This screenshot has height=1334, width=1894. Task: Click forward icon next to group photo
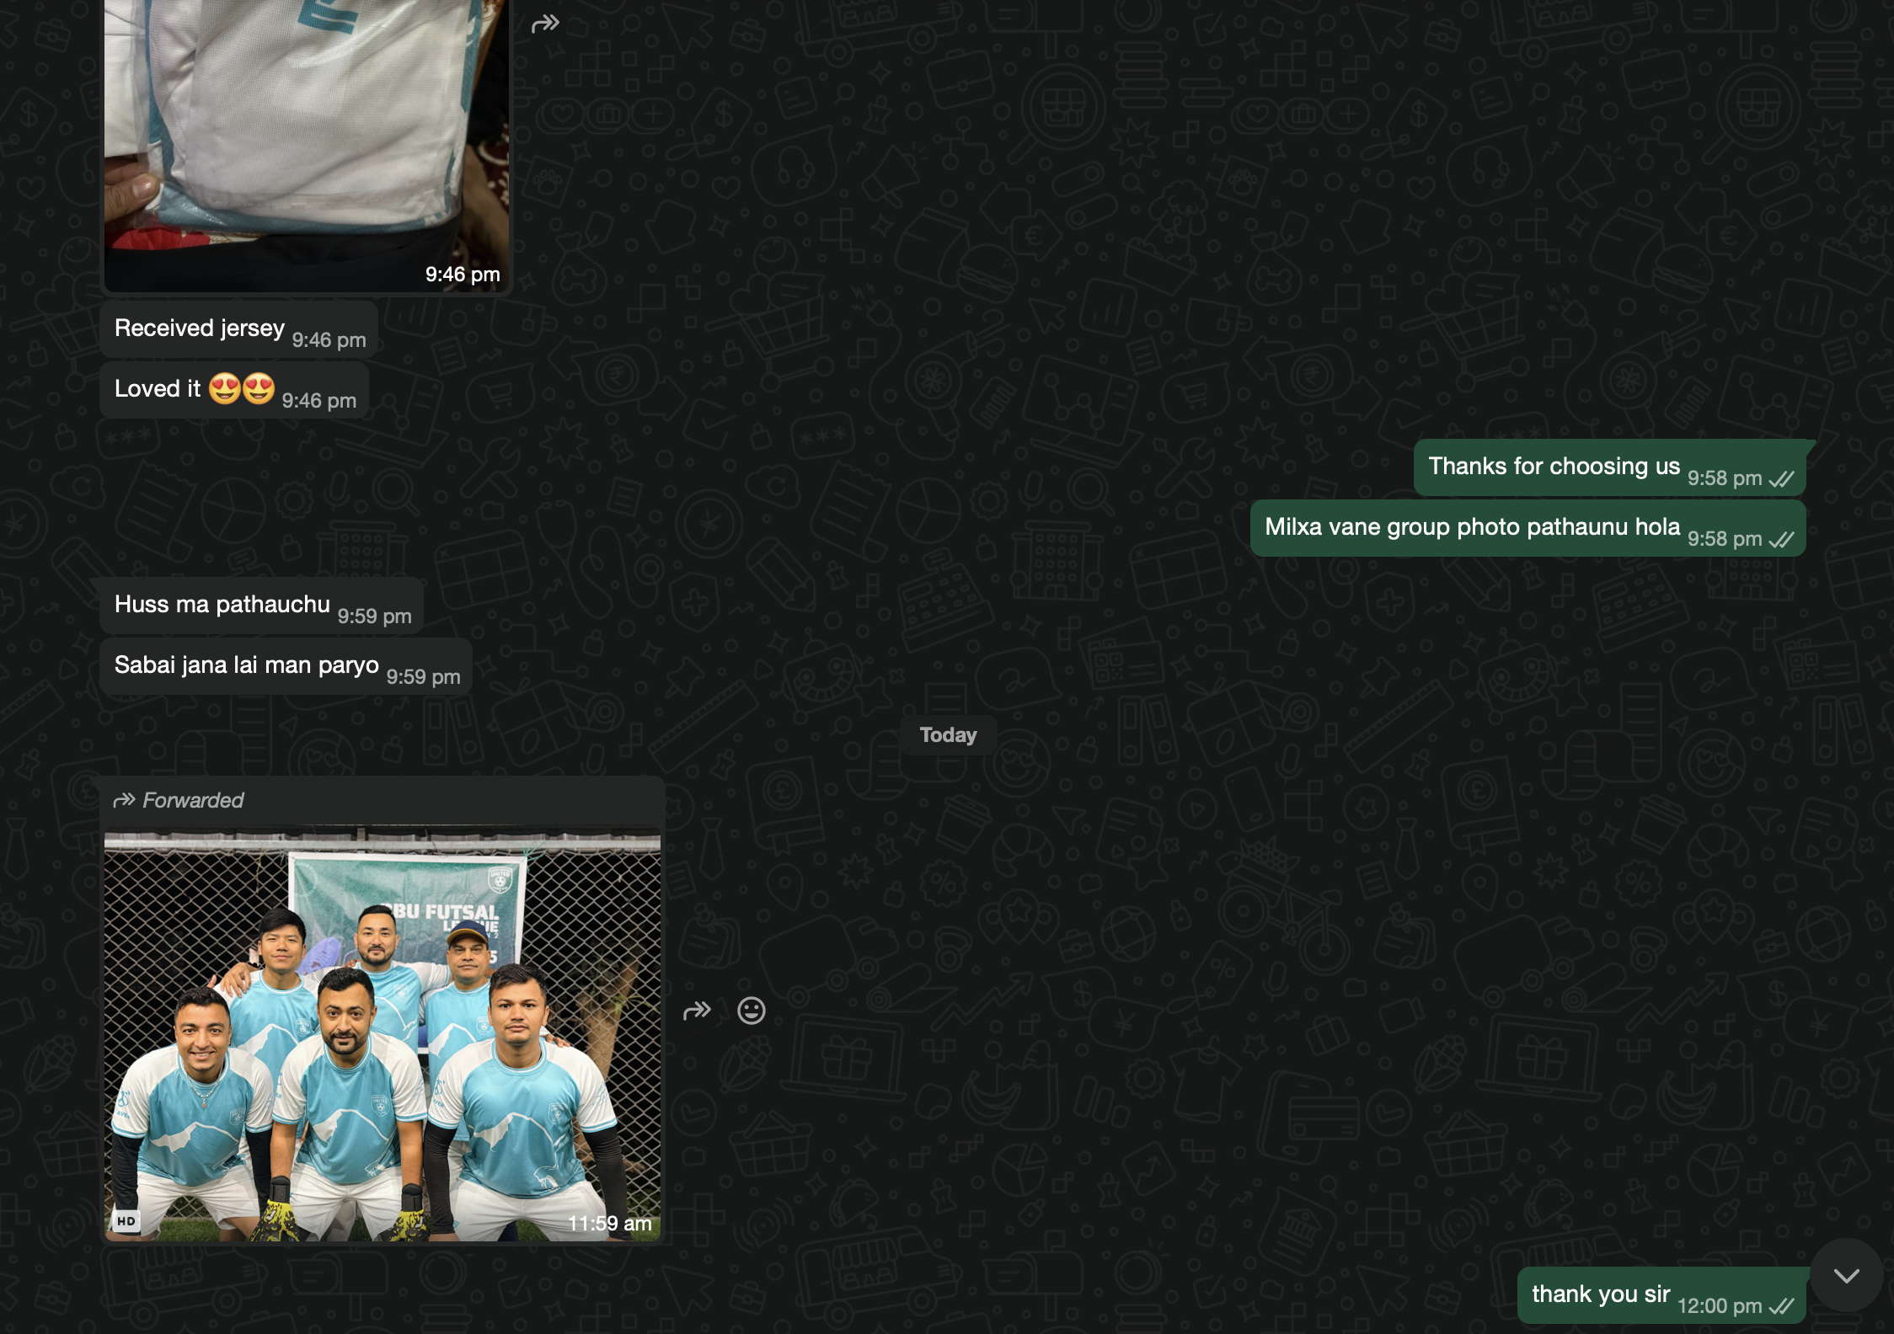[697, 1010]
